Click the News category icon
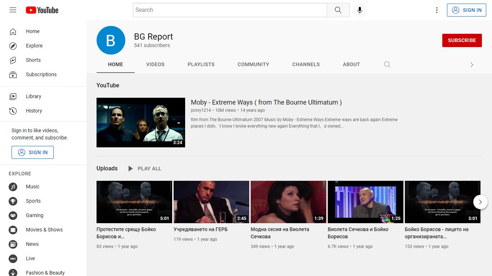Viewport: 492px width, 276px height. [x=13, y=244]
